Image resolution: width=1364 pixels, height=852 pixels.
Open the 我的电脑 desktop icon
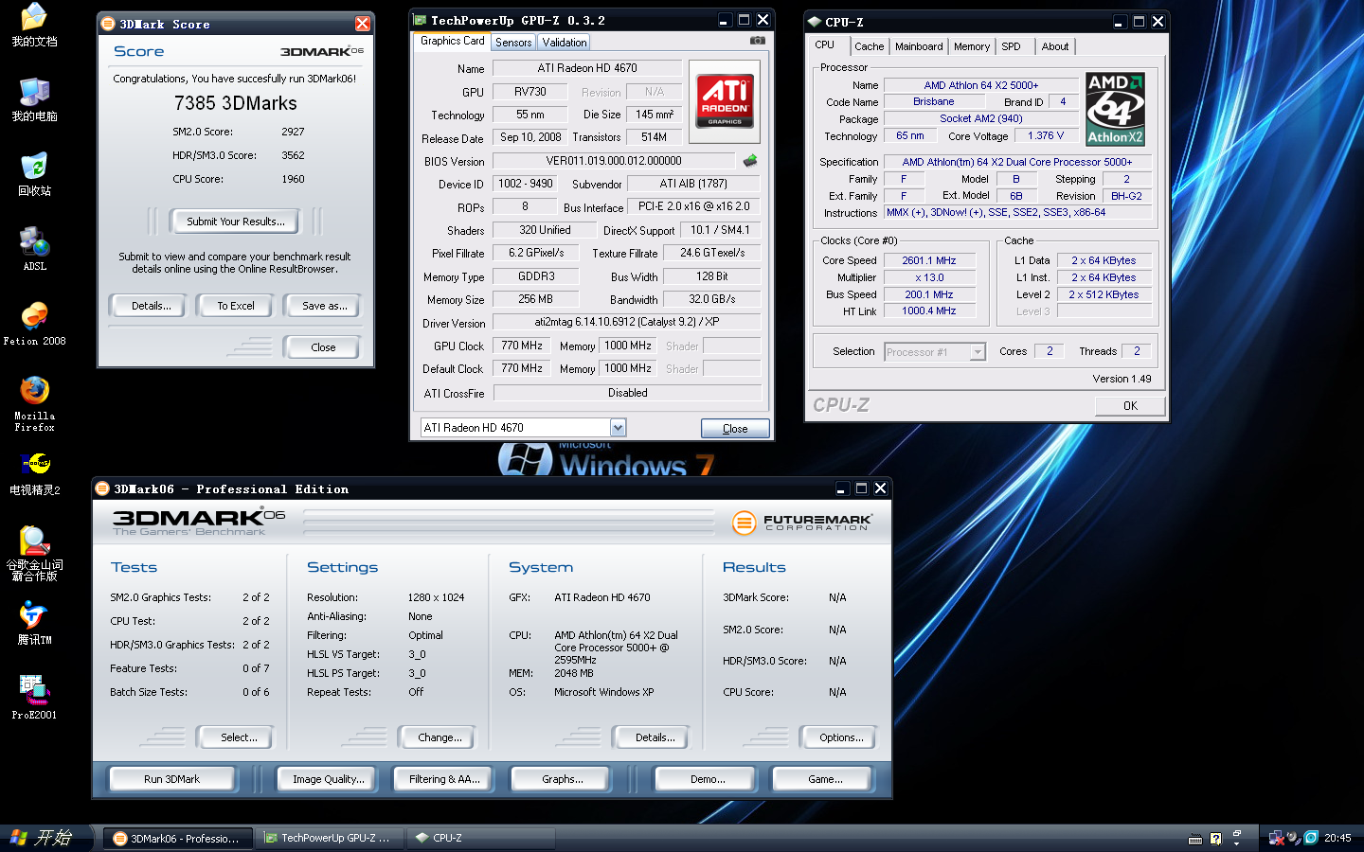[34, 99]
